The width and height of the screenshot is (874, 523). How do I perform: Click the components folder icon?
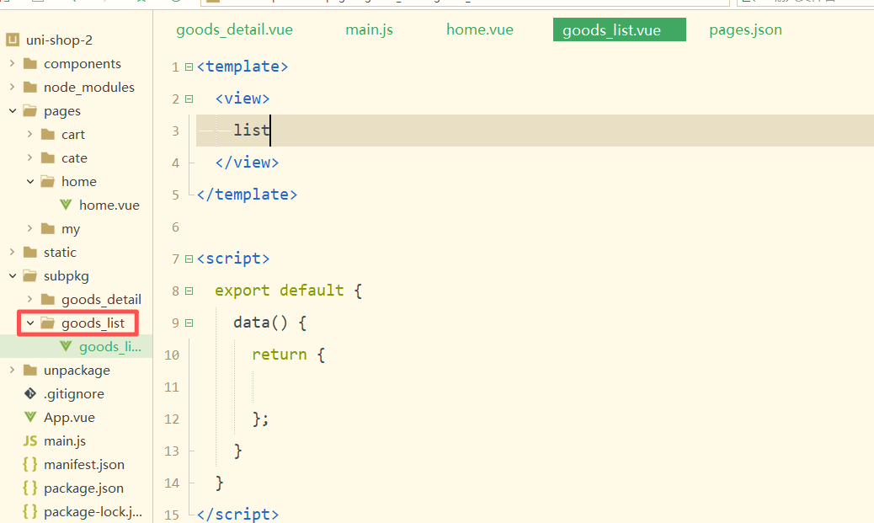[30, 63]
